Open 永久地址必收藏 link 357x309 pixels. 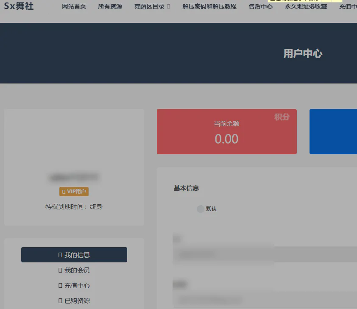306,6
